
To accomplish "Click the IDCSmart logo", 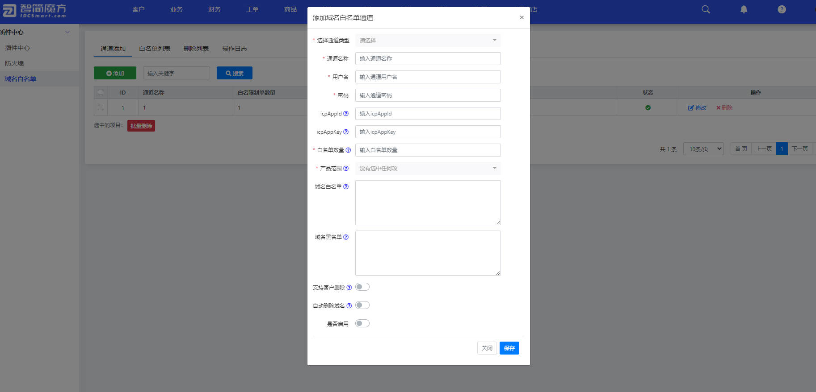I will coord(34,10).
